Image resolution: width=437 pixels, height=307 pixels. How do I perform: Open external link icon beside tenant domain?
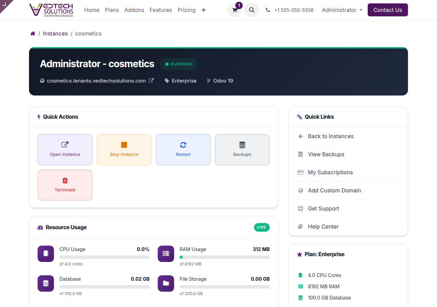pos(151,81)
